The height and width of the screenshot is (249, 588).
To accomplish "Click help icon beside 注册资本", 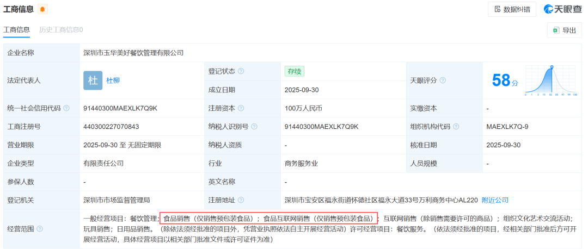I will pyautogui.click(x=241, y=108).
